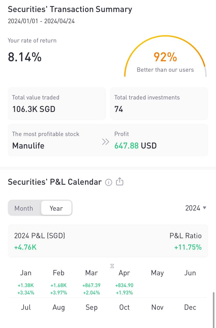Screen dimensions: 216x328
Task: Tap the 2024 P&L (SGD) summary card
Action: coord(108,241)
